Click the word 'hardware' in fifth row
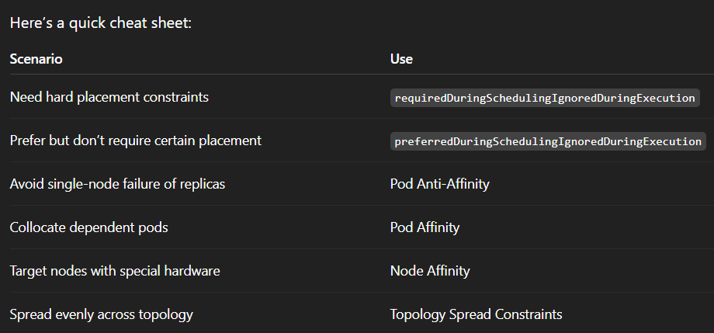Screen dimensions: 714x333 [x=194, y=271]
